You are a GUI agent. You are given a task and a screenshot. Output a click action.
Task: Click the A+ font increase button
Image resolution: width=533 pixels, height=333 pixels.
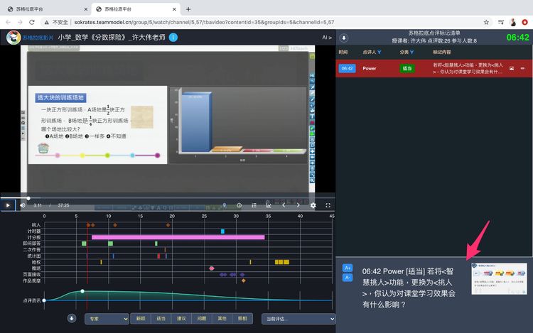(348, 268)
